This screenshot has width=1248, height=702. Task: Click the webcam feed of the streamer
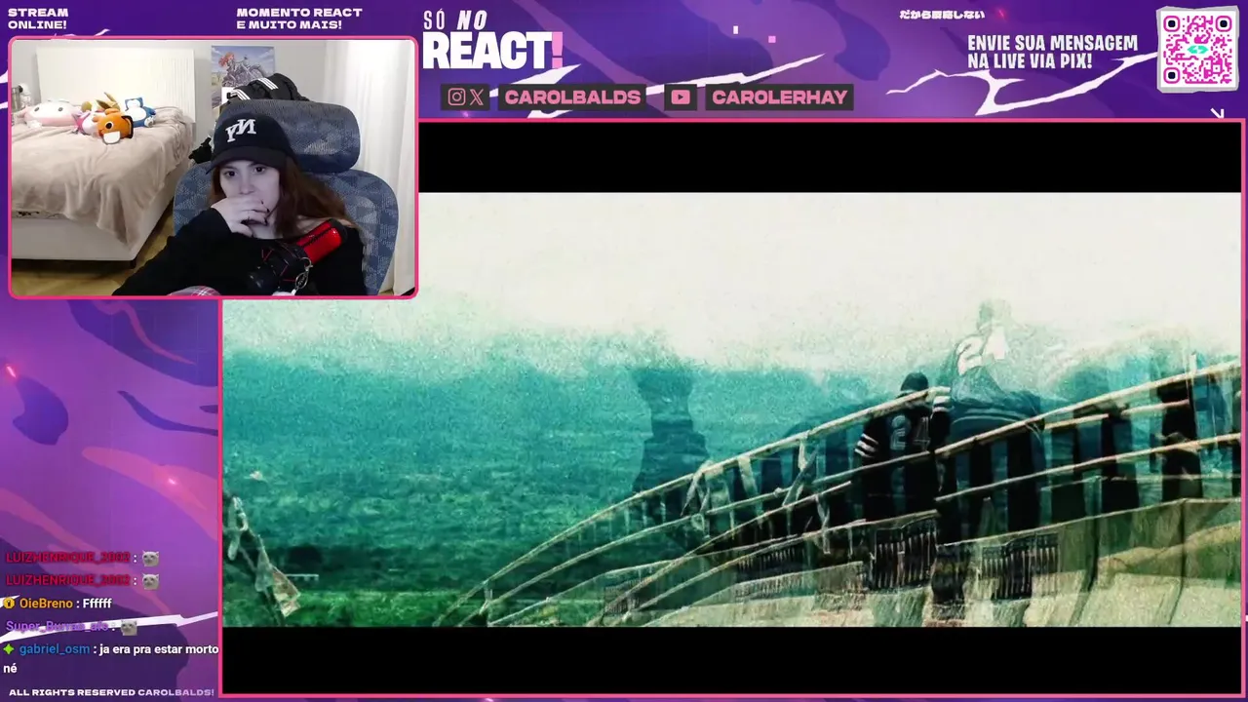pyautogui.click(x=213, y=167)
